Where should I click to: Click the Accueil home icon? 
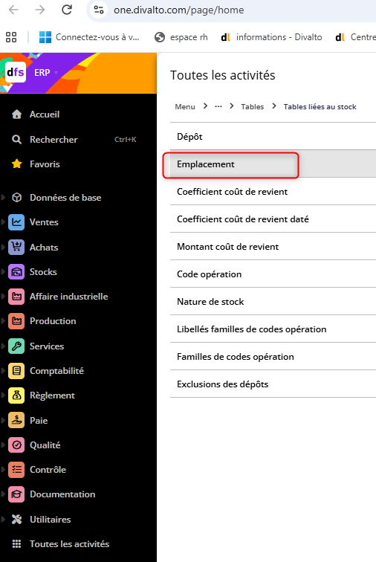[x=16, y=114]
